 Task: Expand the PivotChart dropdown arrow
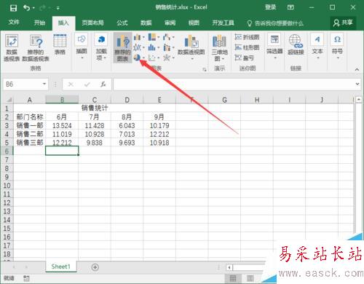[x=191, y=59]
